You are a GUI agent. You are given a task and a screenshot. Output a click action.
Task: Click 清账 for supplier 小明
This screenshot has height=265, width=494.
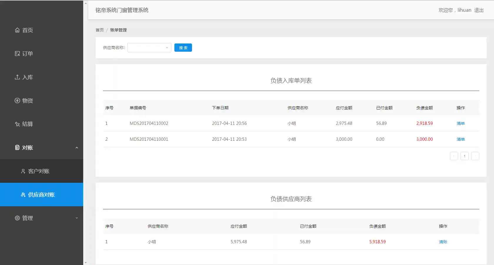point(443,242)
